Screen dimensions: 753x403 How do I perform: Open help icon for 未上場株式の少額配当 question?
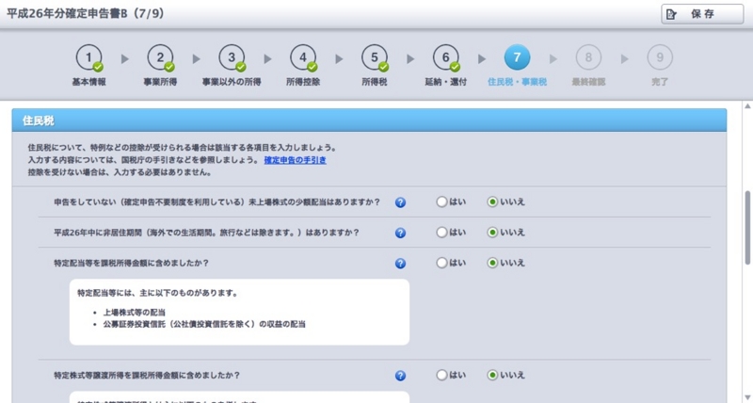(x=400, y=202)
